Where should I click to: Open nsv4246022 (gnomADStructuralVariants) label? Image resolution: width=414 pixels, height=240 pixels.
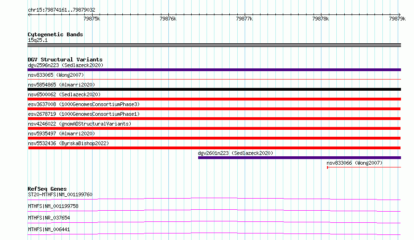pos(80,124)
